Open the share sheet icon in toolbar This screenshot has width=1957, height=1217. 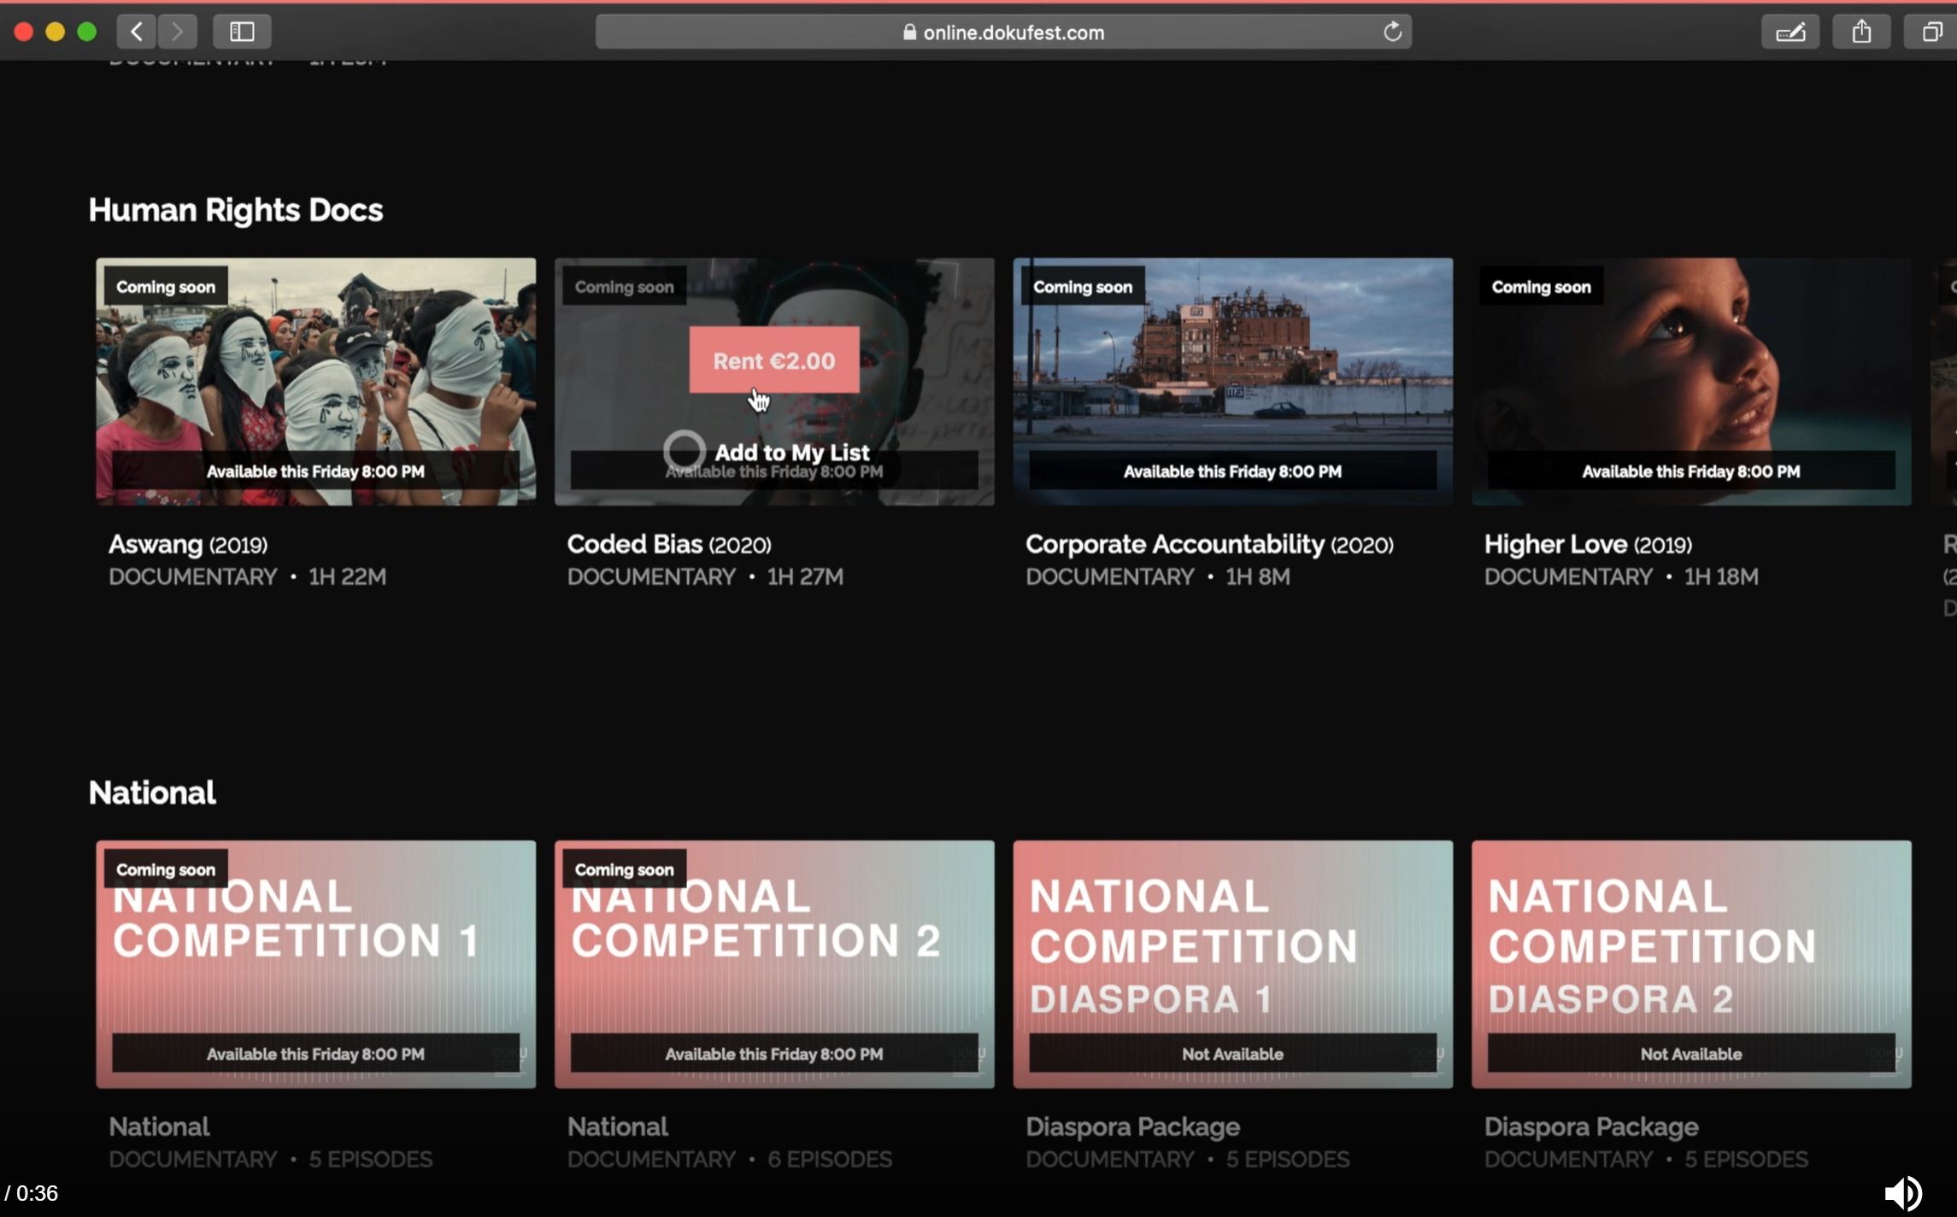1861,32
